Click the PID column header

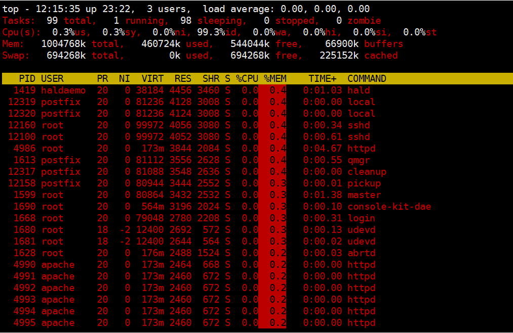pos(27,79)
